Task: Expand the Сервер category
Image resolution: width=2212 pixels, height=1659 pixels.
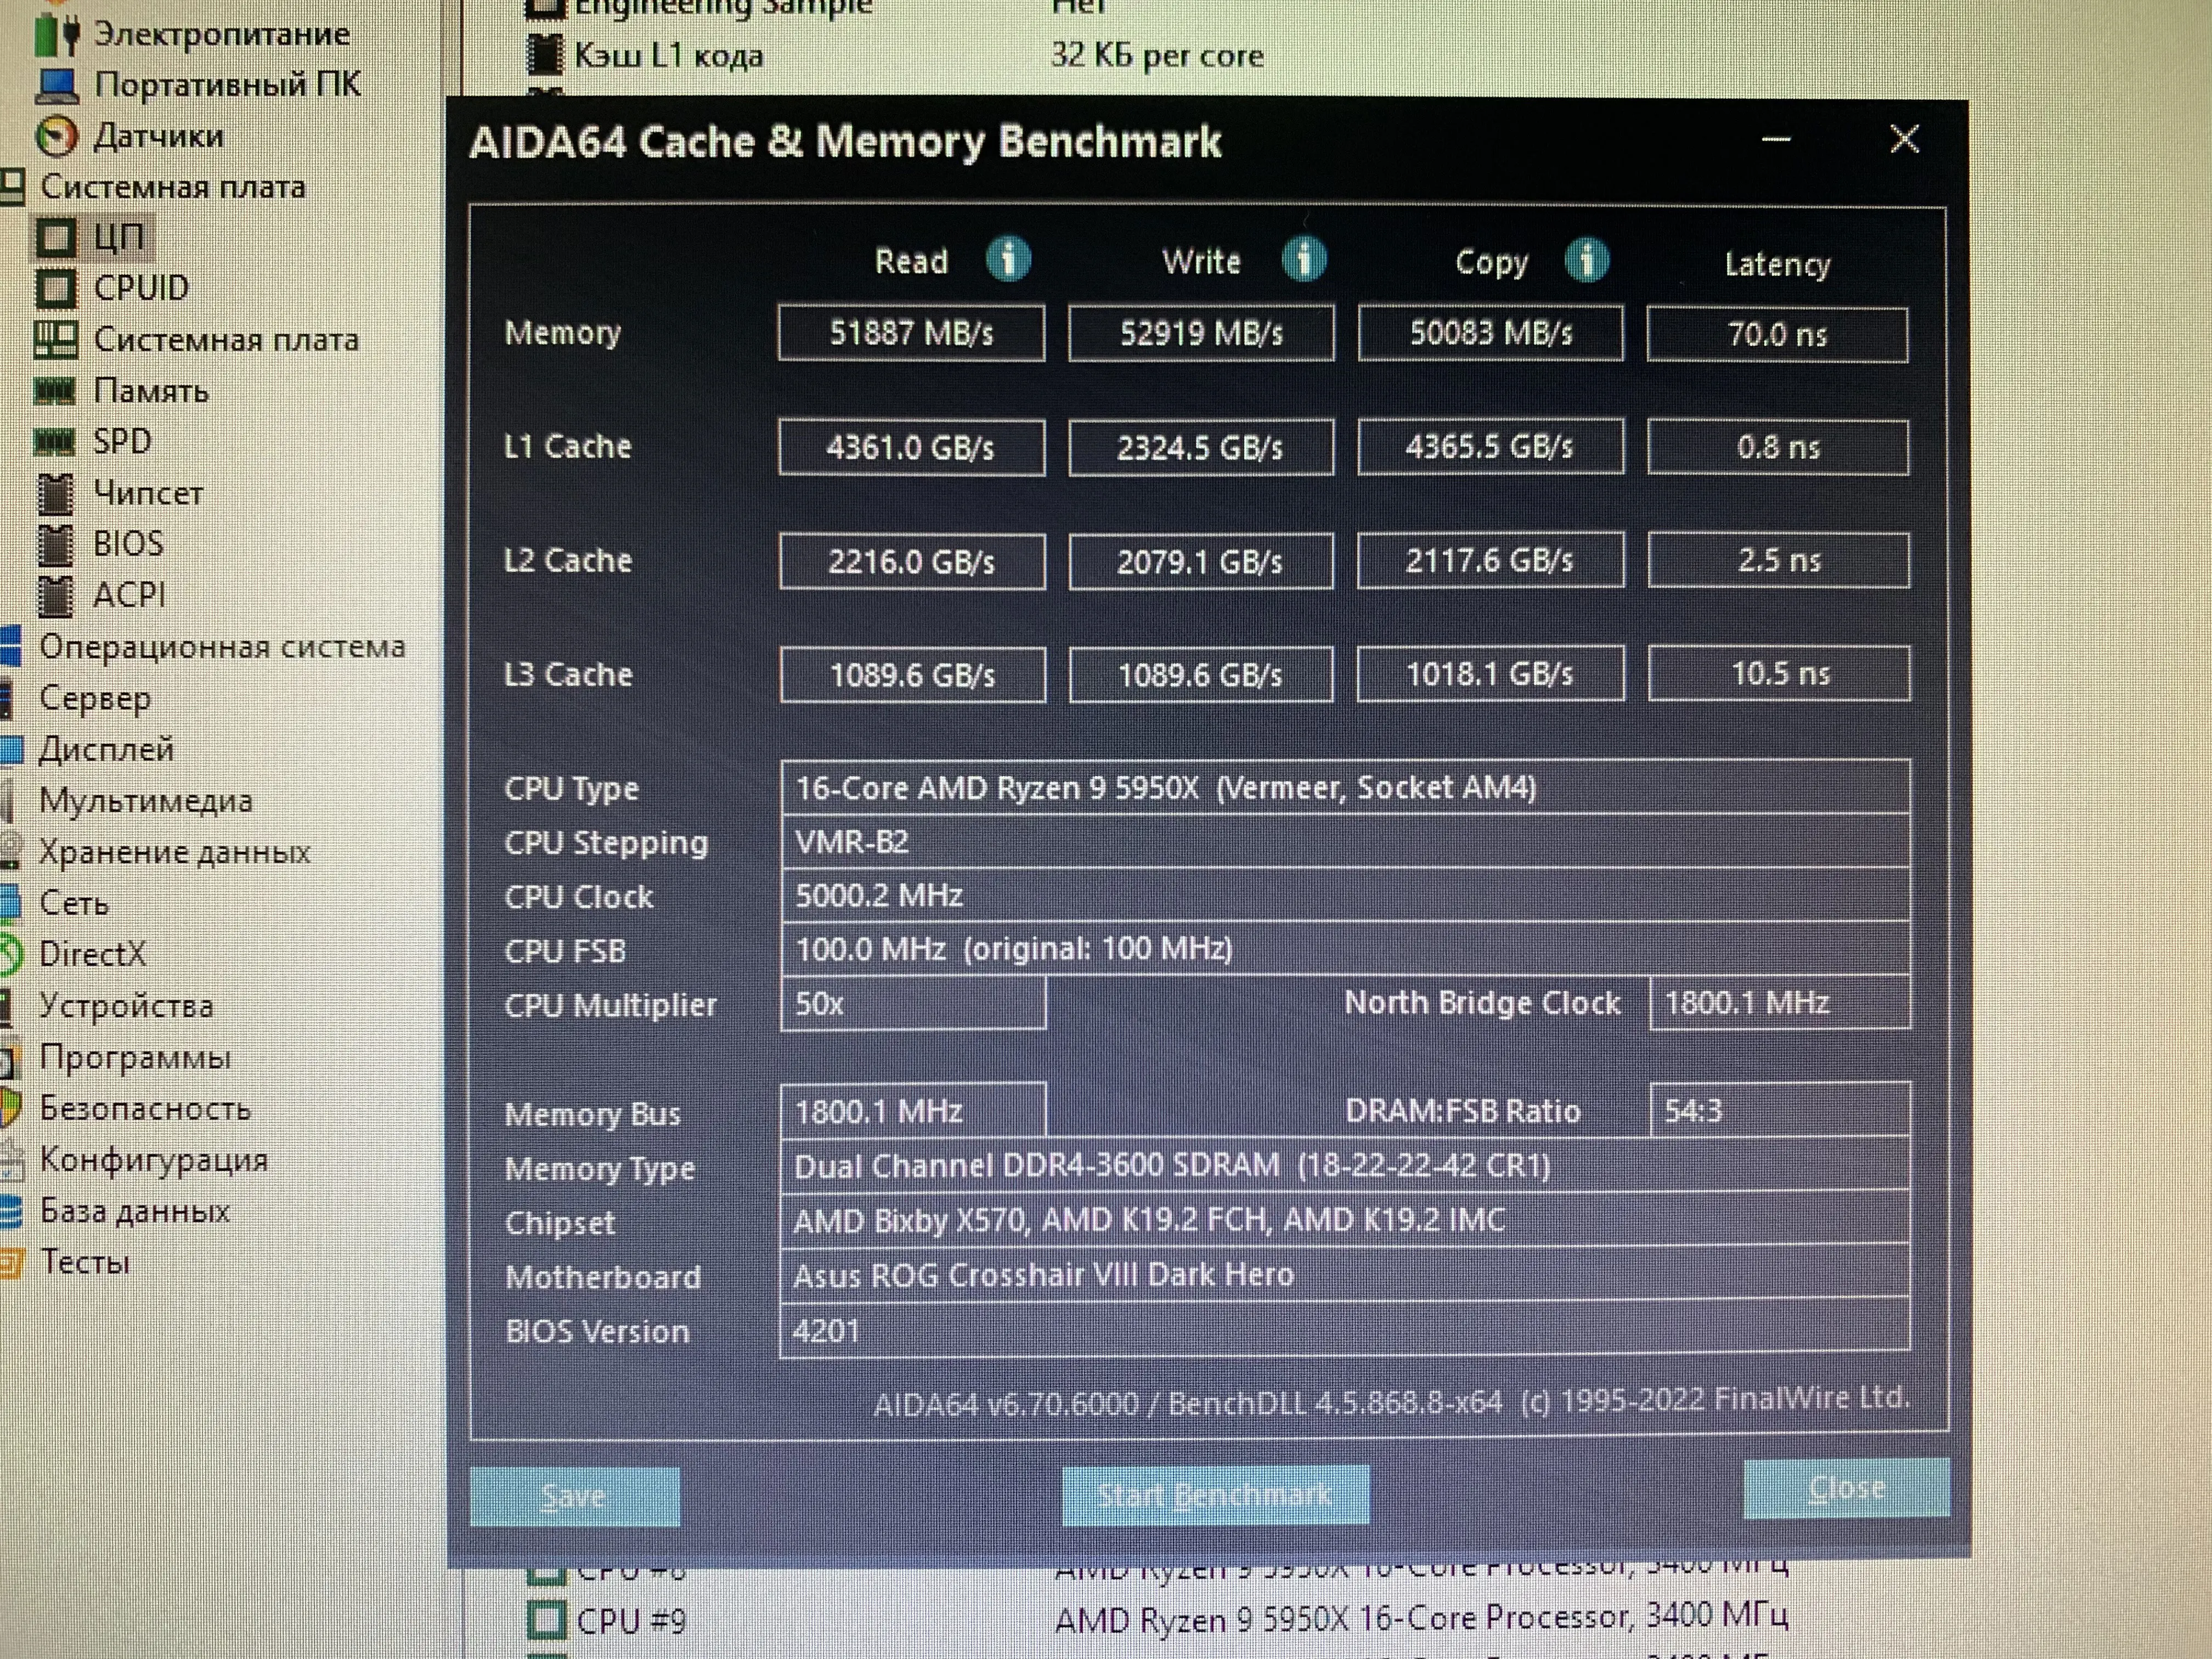Action: [x=95, y=698]
